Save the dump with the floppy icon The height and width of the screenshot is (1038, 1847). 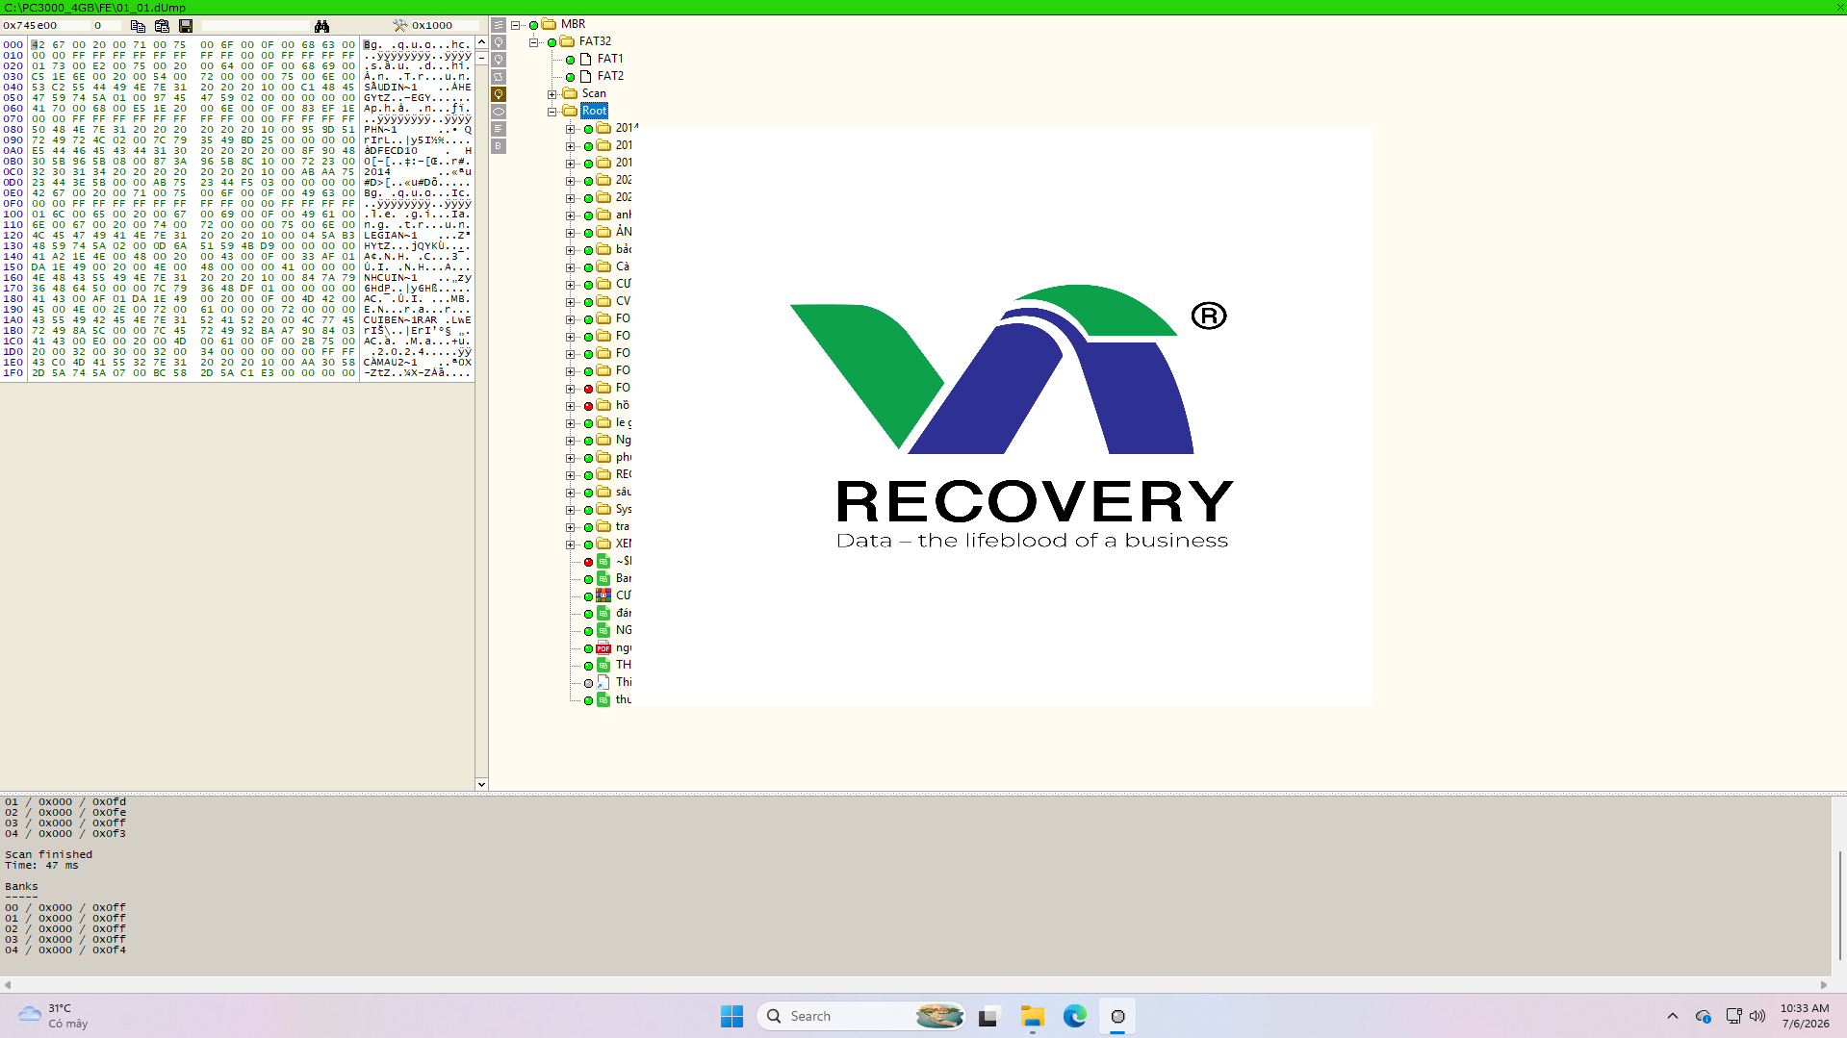tap(186, 26)
